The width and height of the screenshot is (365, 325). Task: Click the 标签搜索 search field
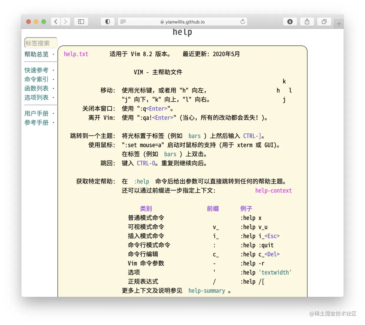point(41,43)
